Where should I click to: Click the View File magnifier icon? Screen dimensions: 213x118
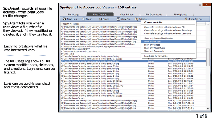118,19
